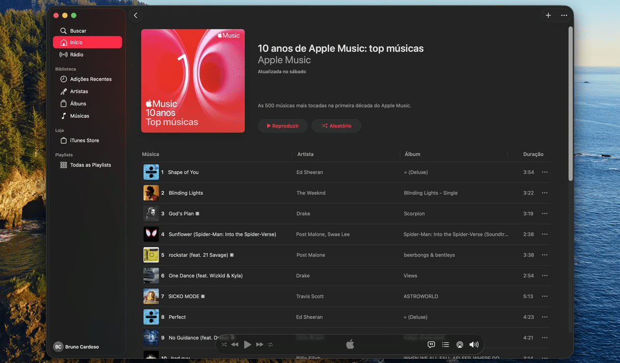620x363 pixels.
Task: Click album ASTROWORLD
Action: [x=421, y=296]
